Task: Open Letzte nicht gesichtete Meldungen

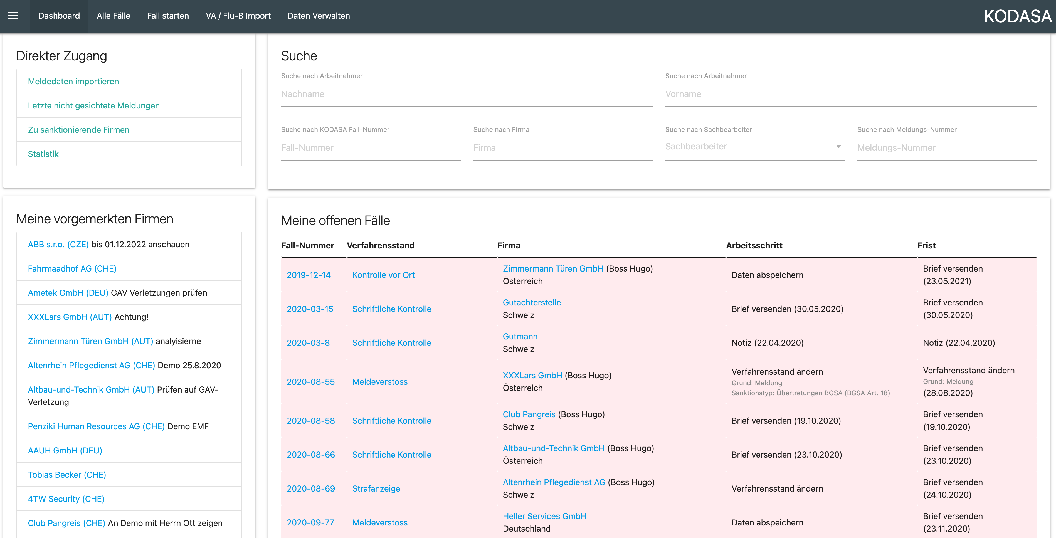Action: (94, 106)
